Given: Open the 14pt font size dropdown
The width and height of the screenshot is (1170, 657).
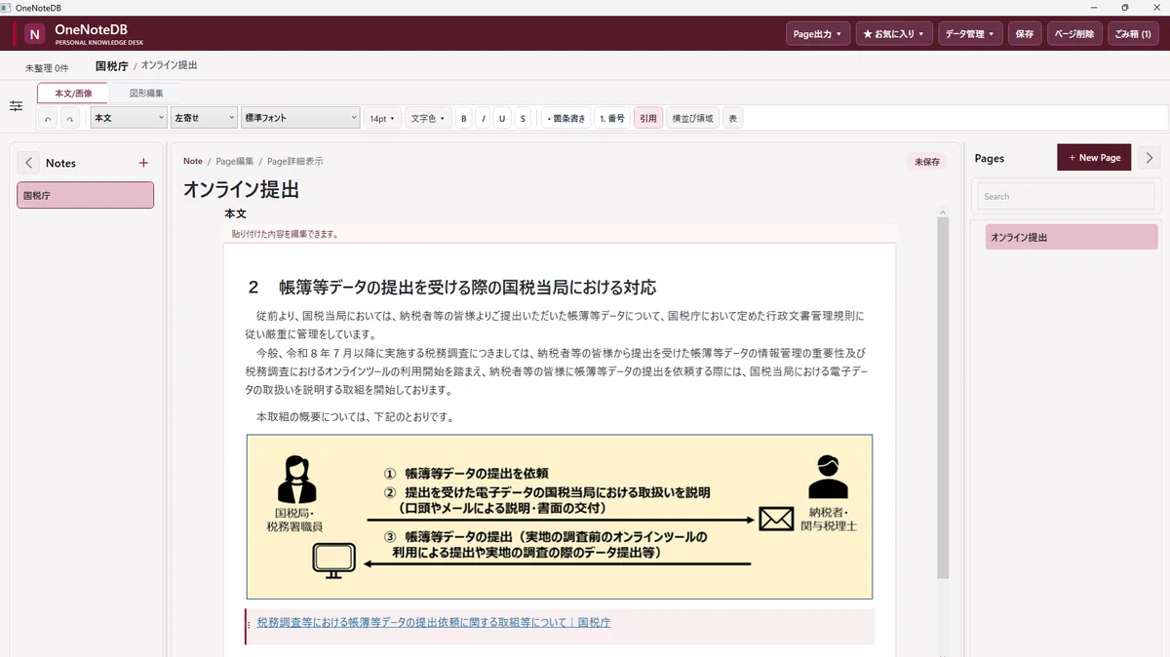Looking at the screenshot, I should [382, 118].
